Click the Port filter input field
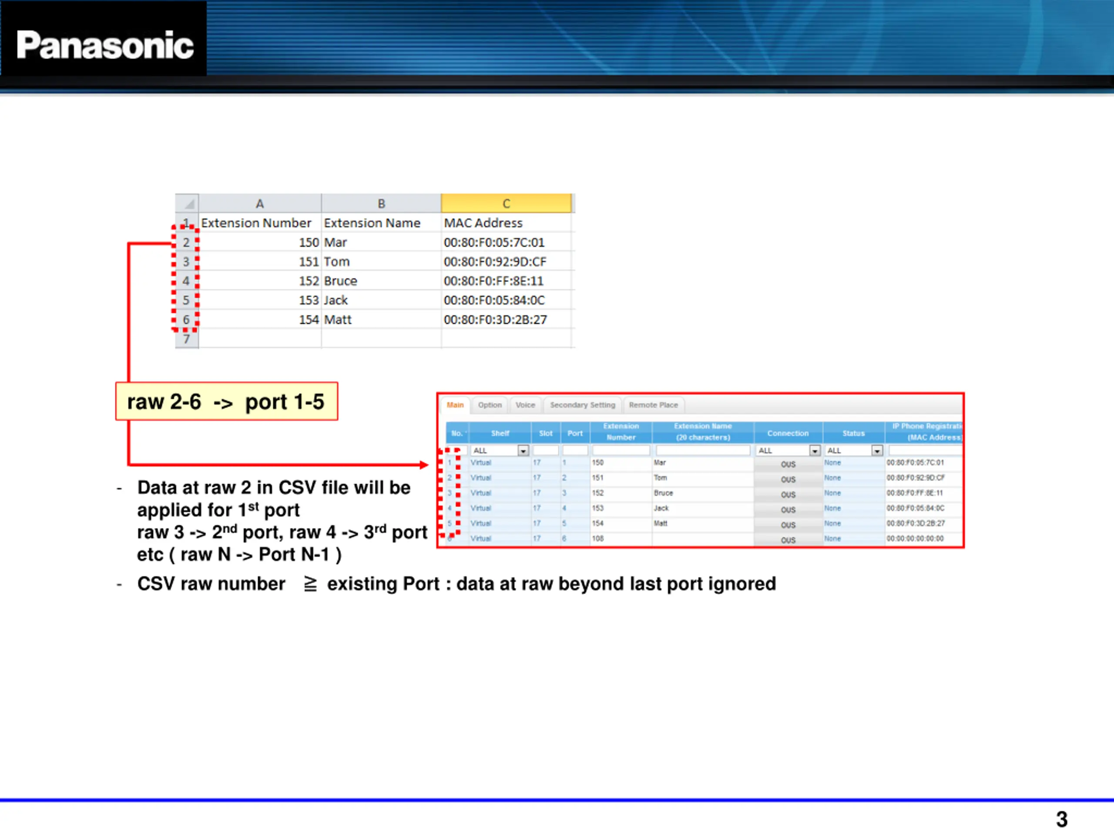This screenshot has width=1114, height=835. [x=575, y=451]
